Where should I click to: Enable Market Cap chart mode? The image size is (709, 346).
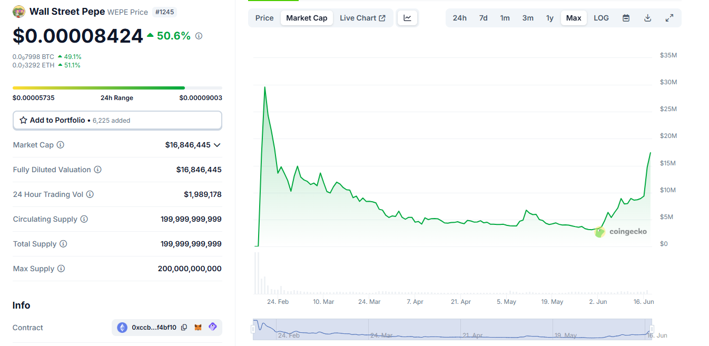click(x=307, y=17)
